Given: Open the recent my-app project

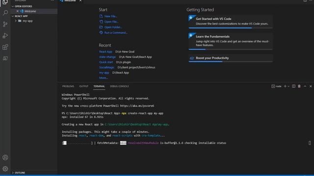Looking at the screenshot, I should click(104, 73).
